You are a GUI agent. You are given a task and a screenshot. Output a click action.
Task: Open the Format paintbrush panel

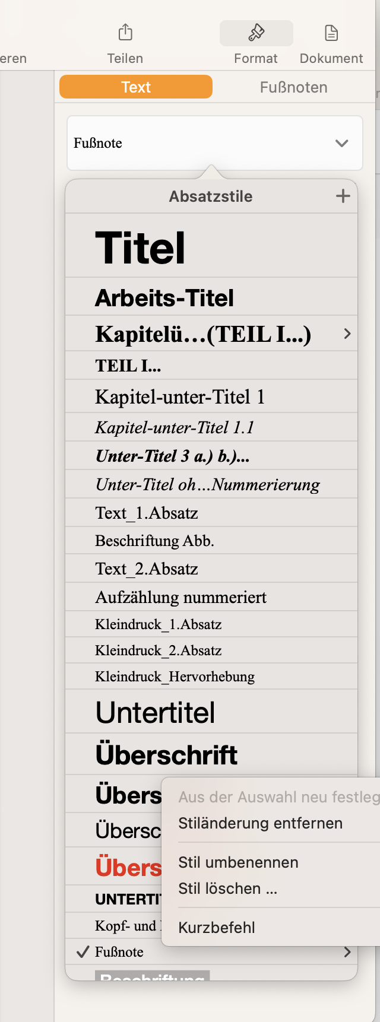(x=256, y=33)
